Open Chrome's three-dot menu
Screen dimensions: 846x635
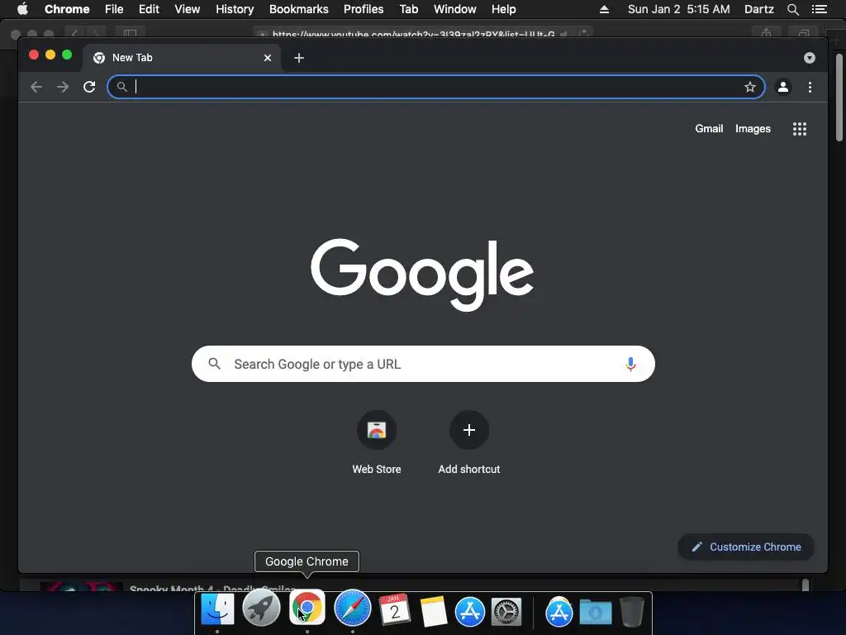(810, 87)
